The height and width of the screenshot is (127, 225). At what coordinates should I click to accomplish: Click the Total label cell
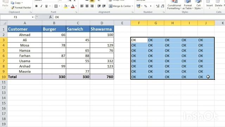(x=25, y=77)
